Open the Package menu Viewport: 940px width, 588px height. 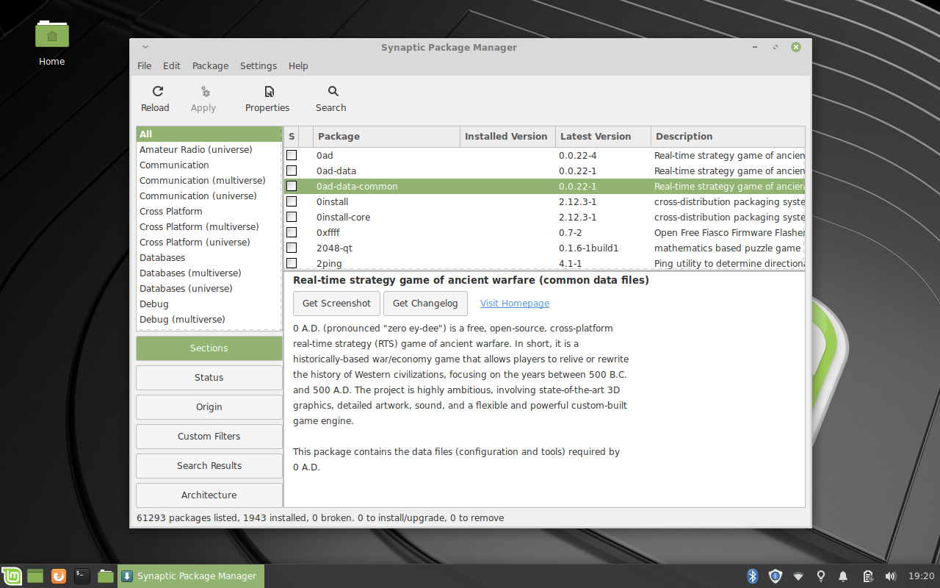pos(210,65)
